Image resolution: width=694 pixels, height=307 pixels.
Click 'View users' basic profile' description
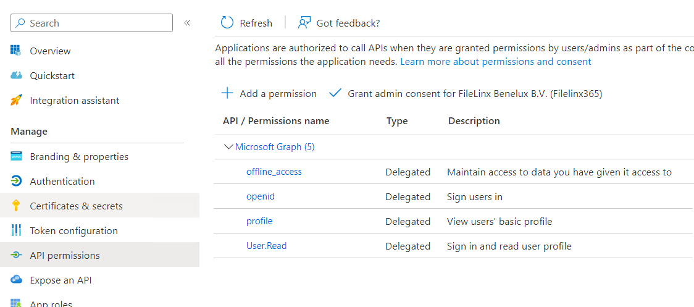[500, 222]
